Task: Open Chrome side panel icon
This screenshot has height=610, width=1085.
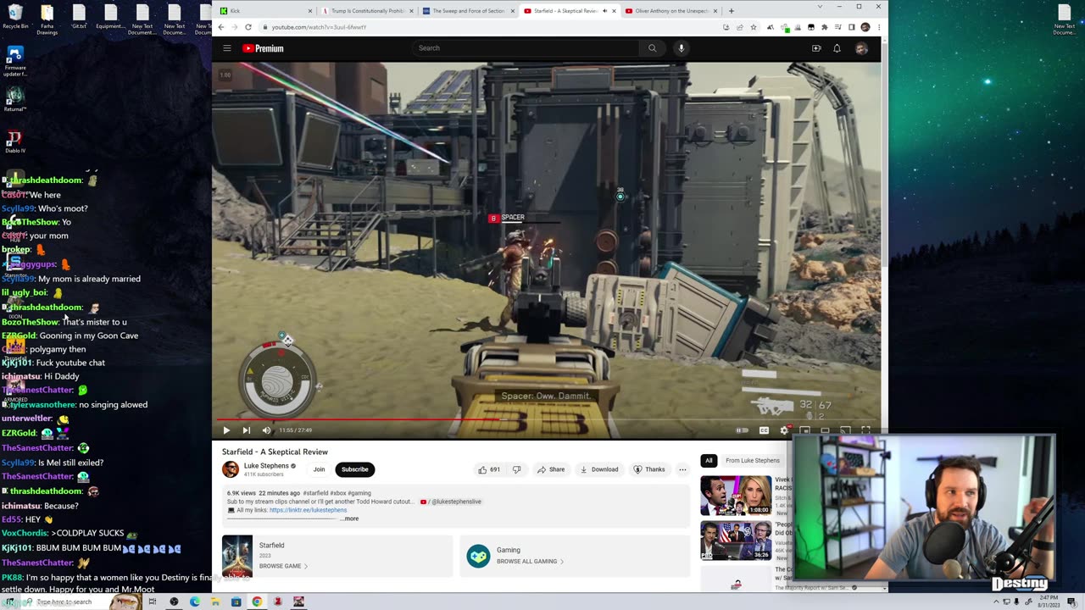Action: pyautogui.click(x=852, y=27)
